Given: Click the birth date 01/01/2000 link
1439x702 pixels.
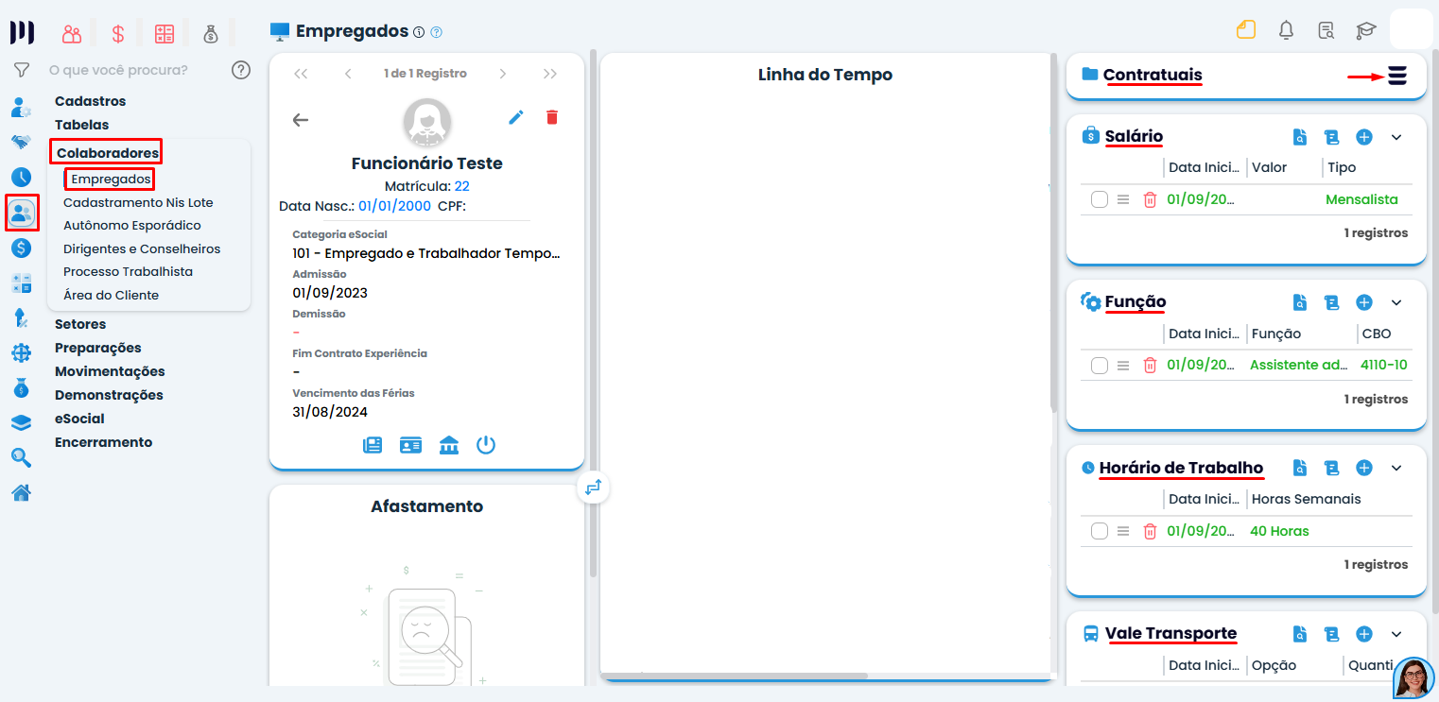Looking at the screenshot, I should pos(394,206).
